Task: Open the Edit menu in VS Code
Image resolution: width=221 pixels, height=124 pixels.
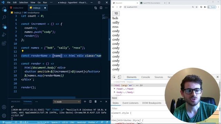Action: coord(15,2)
